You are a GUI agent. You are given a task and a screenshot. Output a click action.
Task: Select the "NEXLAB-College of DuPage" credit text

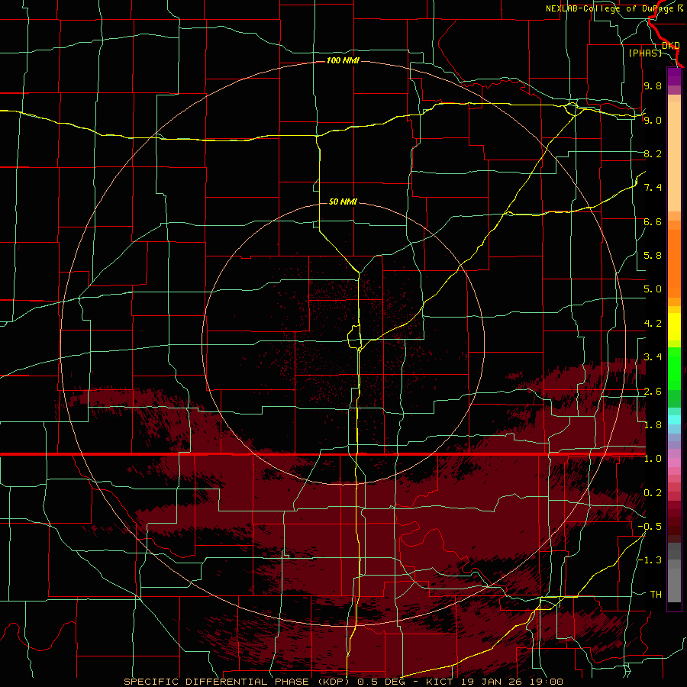(609, 8)
